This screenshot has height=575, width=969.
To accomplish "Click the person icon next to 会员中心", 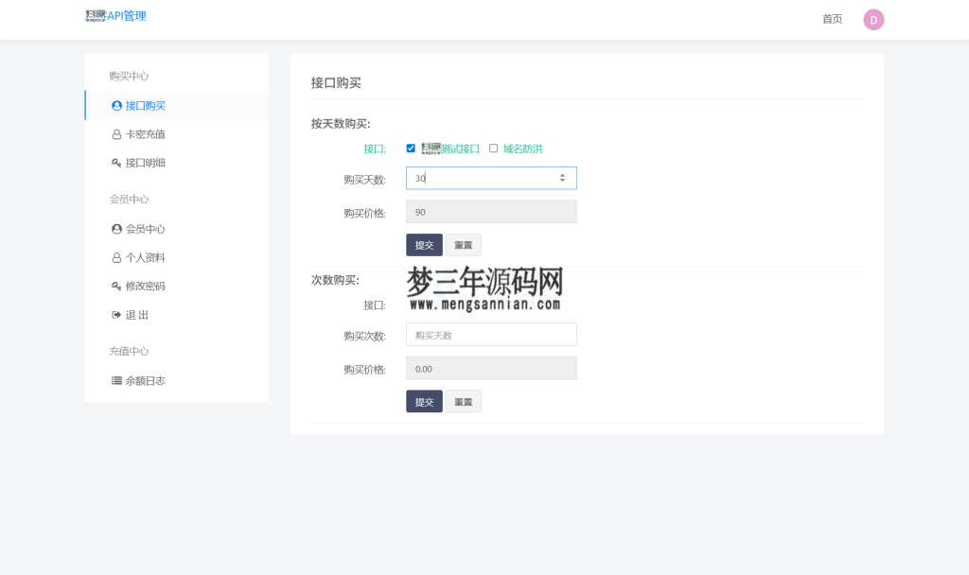I will [115, 228].
